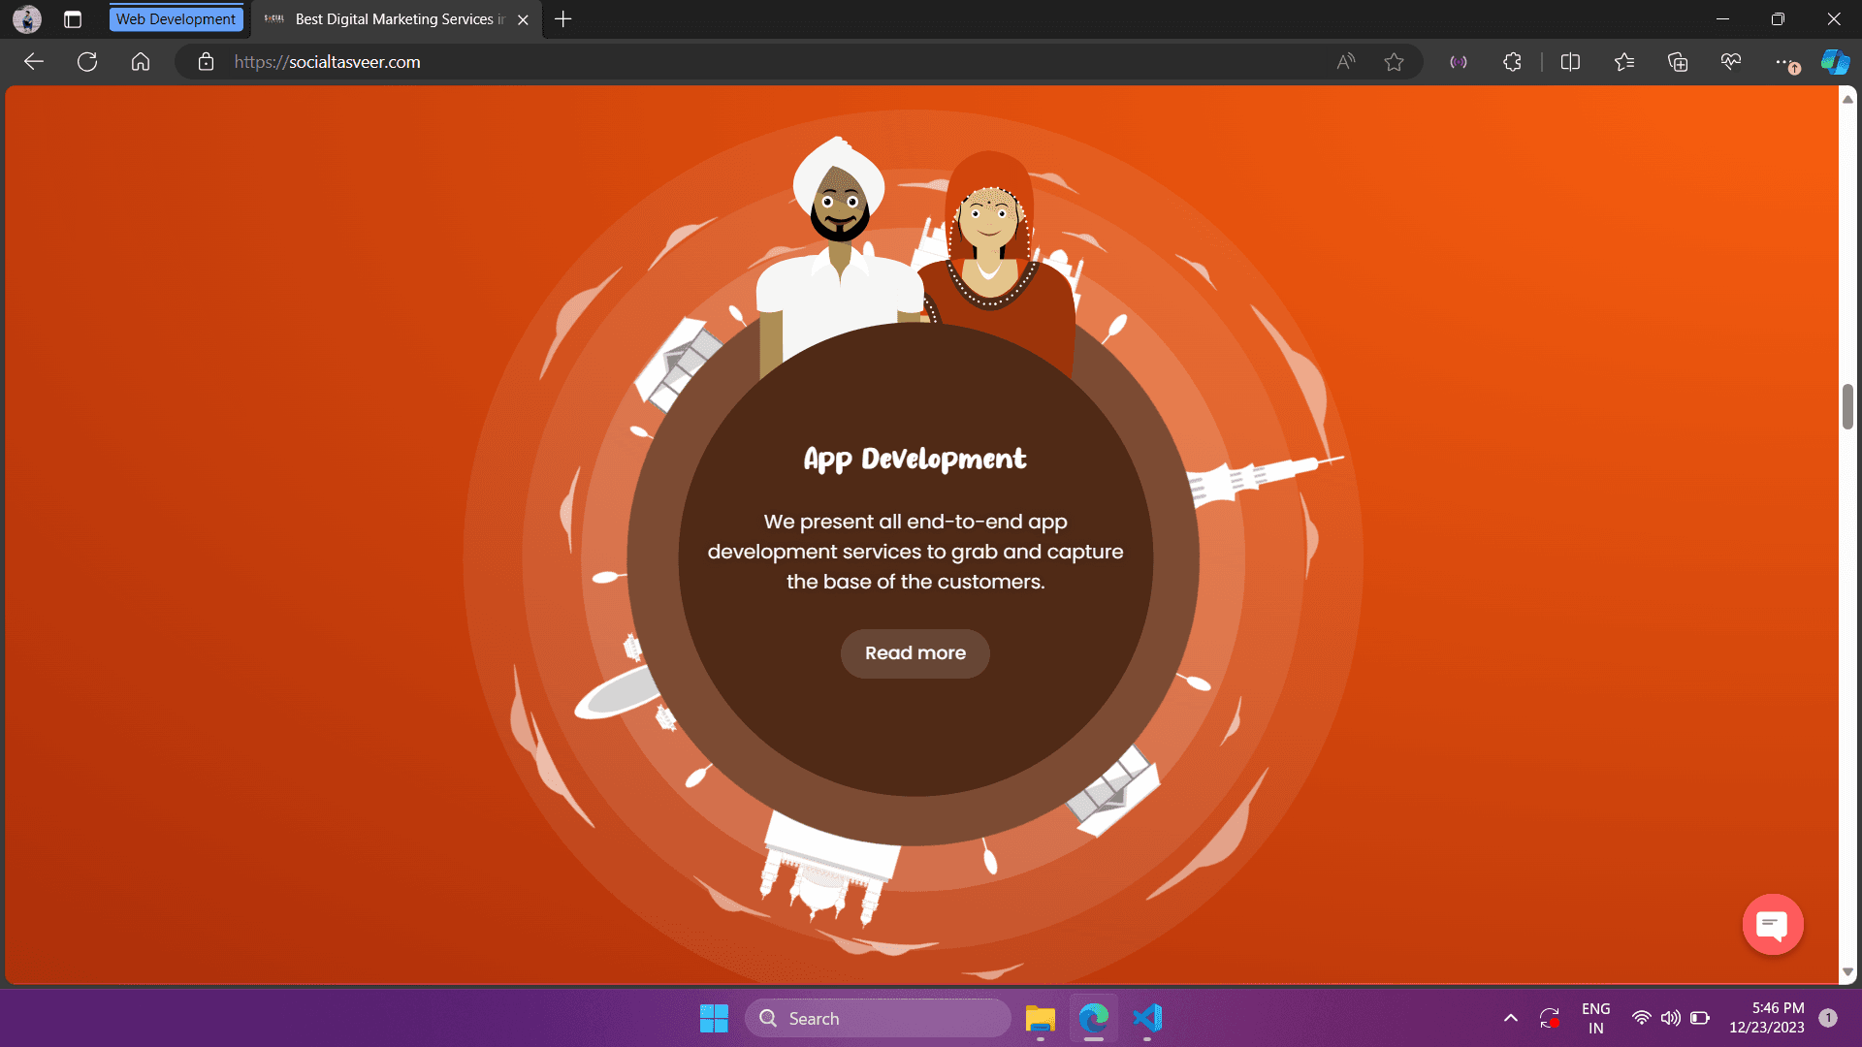Click Read more under App Development
The image size is (1862, 1047).
pyautogui.click(x=915, y=653)
